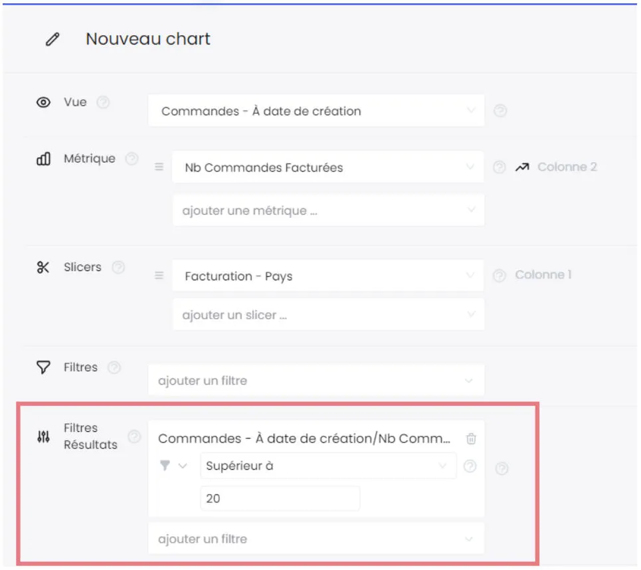Click the value field containing 20
The image size is (641, 570).
tap(280, 498)
